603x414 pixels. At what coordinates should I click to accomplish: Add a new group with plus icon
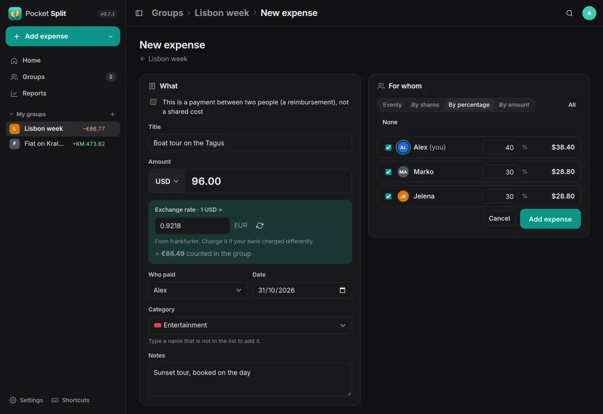(113, 114)
